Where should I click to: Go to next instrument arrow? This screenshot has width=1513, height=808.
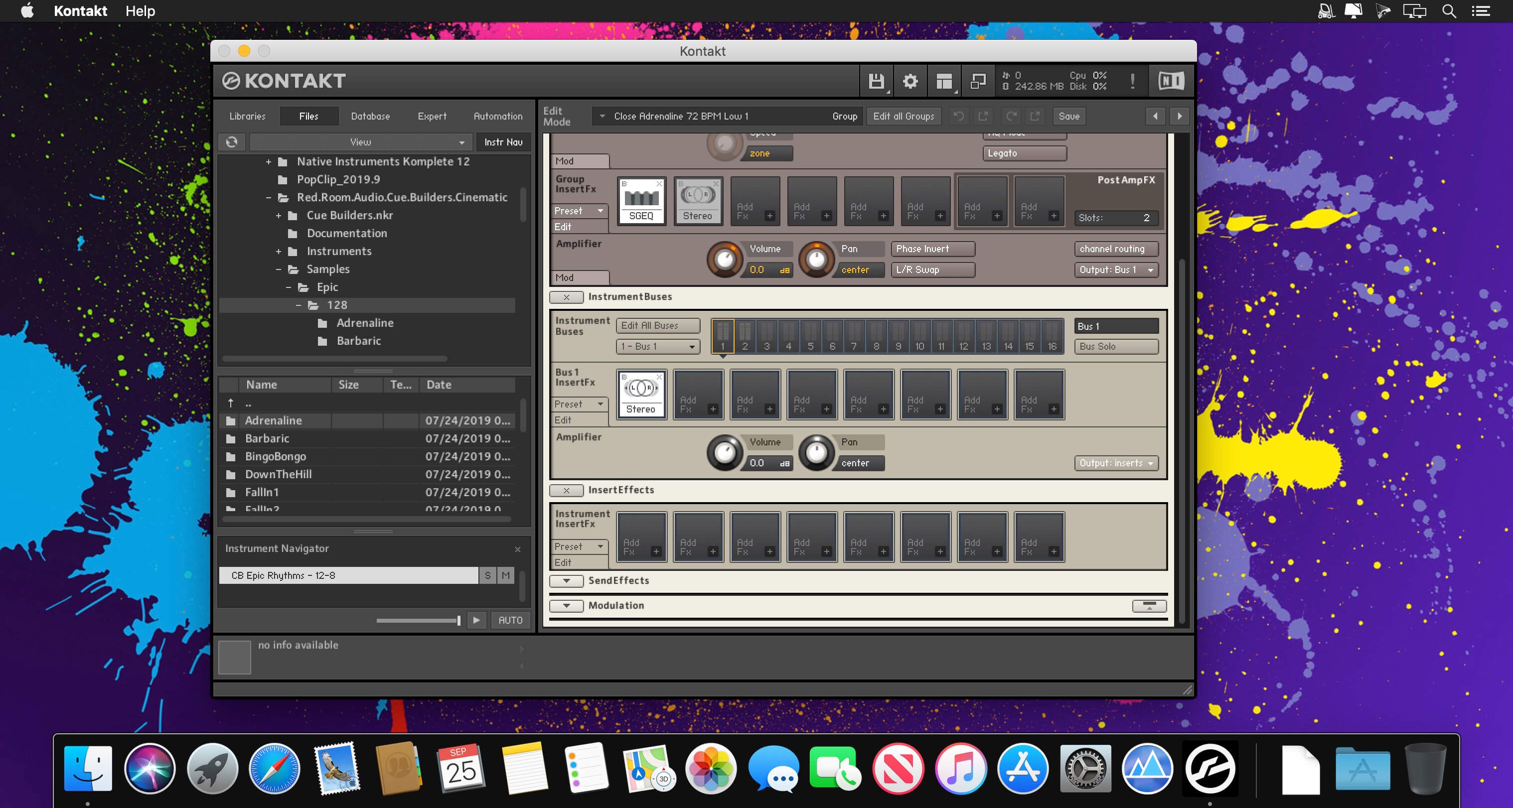tap(1180, 116)
